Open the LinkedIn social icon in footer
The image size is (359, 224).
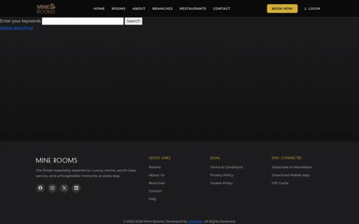point(76,188)
